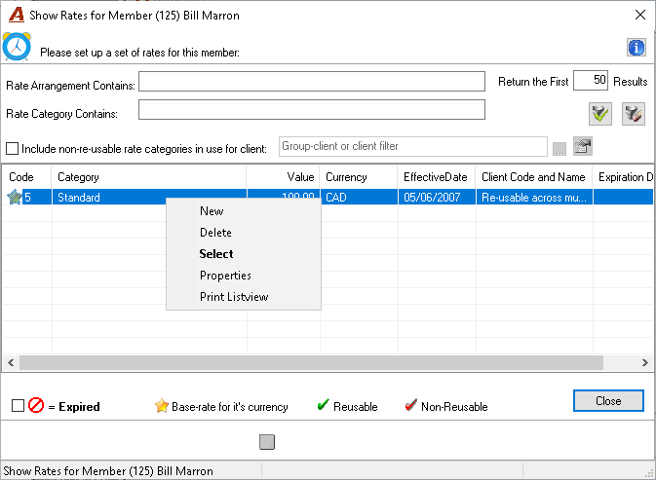Click the clear filter eraser icon
Screen dimensions: 656x480
[633, 114]
